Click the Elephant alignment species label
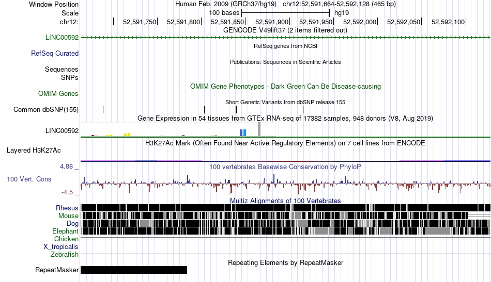Screen dimensions: 491x282 pos(65,231)
